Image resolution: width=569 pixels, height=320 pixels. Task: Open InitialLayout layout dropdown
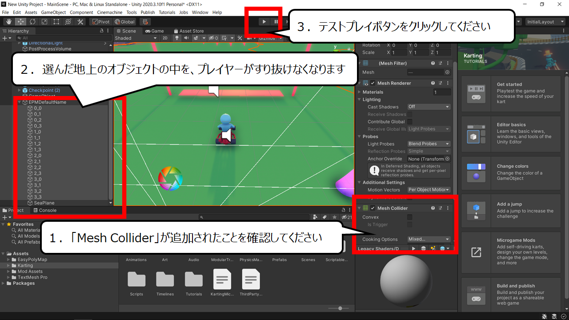pos(545,21)
